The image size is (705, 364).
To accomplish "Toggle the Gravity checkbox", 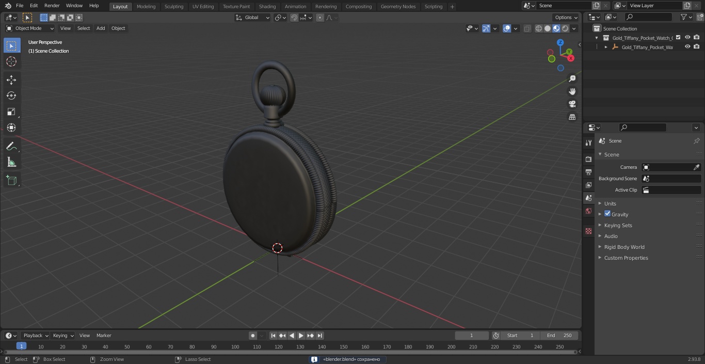I will pyautogui.click(x=607, y=214).
